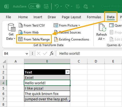Image resolution: width=122 pixels, height=107 pixels.
Task: Select column B header
Action: click(47, 61)
